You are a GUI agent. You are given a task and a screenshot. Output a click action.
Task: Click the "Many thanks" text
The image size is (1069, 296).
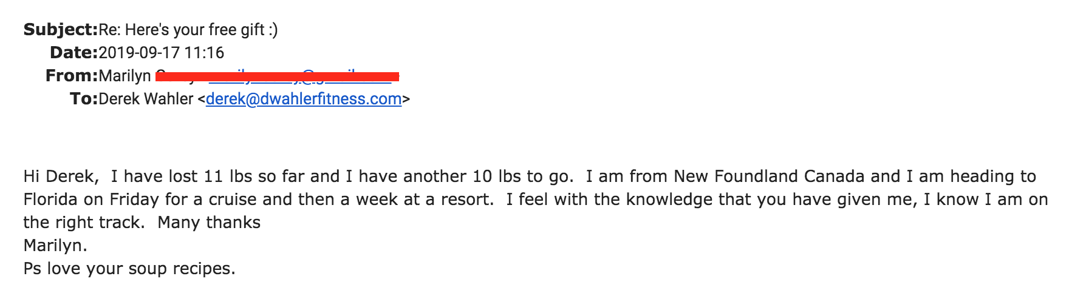point(209,223)
